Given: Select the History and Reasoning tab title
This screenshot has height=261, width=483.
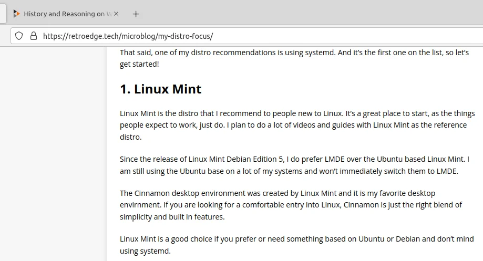Looking at the screenshot, I should pyautogui.click(x=64, y=14).
